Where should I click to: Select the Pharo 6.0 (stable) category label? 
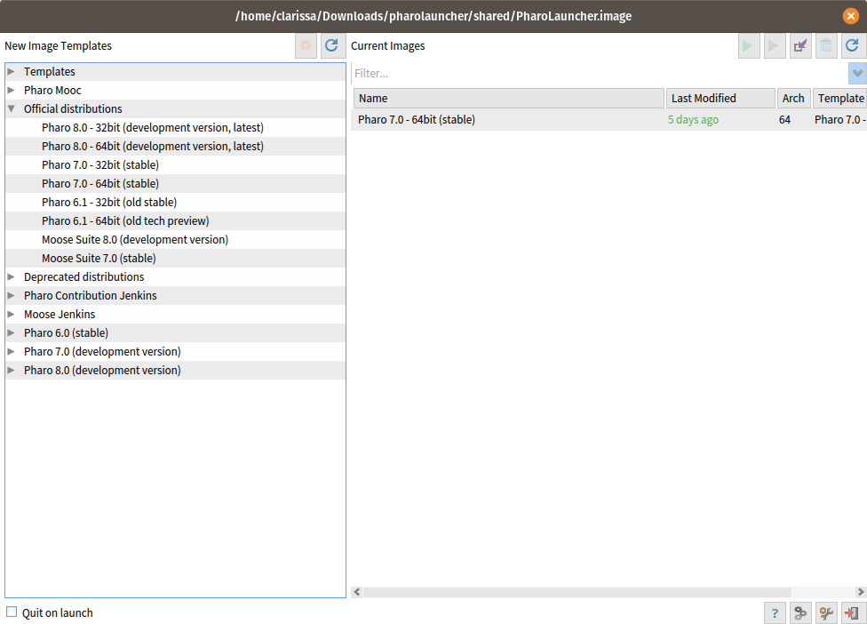(x=66, y=333)
